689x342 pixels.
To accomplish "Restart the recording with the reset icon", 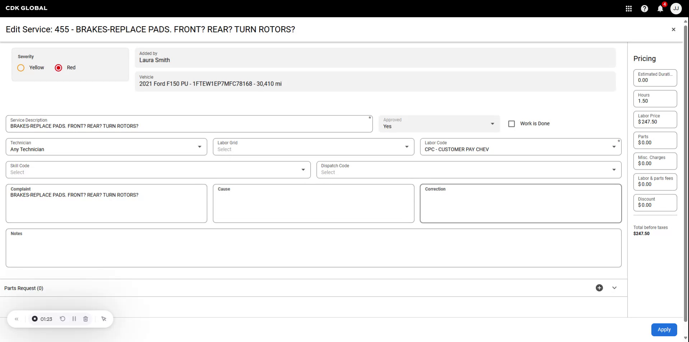I will [62, 319].
